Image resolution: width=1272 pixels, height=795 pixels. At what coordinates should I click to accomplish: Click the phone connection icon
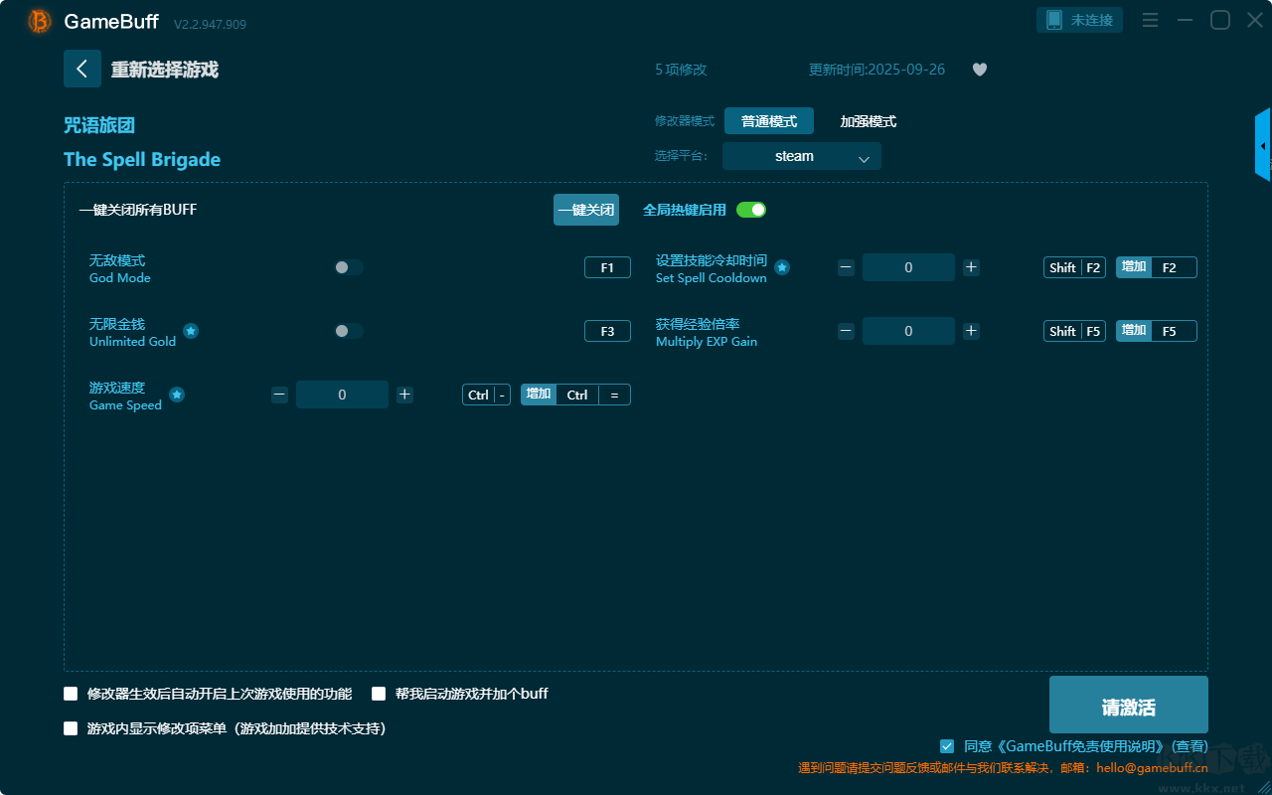point(1054,20)
